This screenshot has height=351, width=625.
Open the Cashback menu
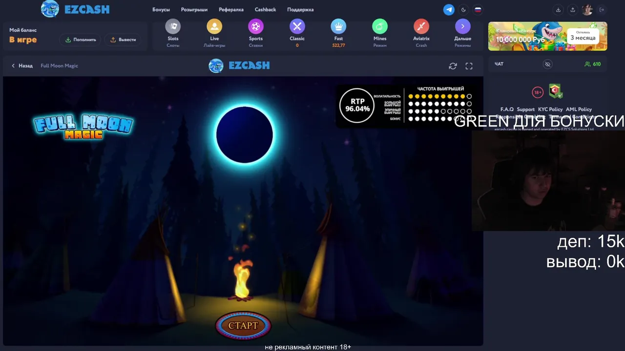pos(265,10)
